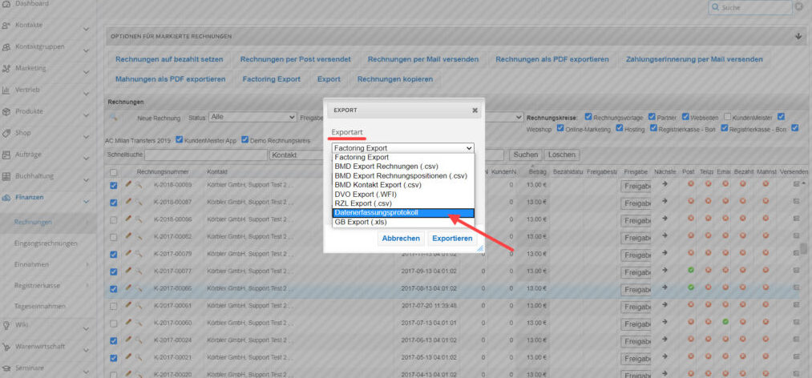The width and height of the screenshot is (812, 378).
Task: Expand the Kontakte sidebar menu chevron
Action: [86, 29]
